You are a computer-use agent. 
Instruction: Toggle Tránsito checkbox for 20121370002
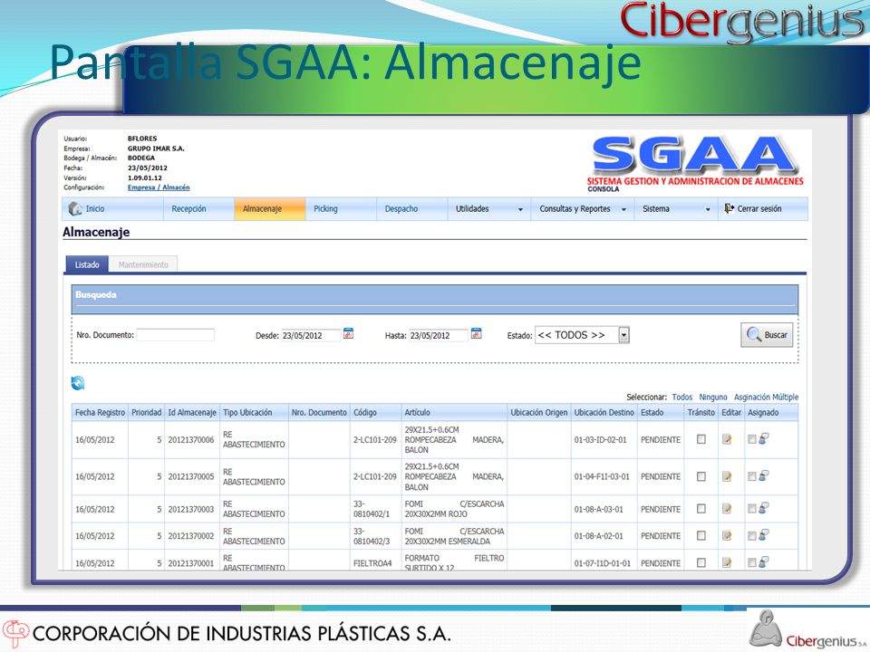tap(701, 535)
